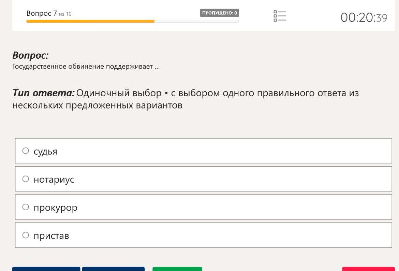
Task: Click the orange question progress bar
Action: click(133, 22)
